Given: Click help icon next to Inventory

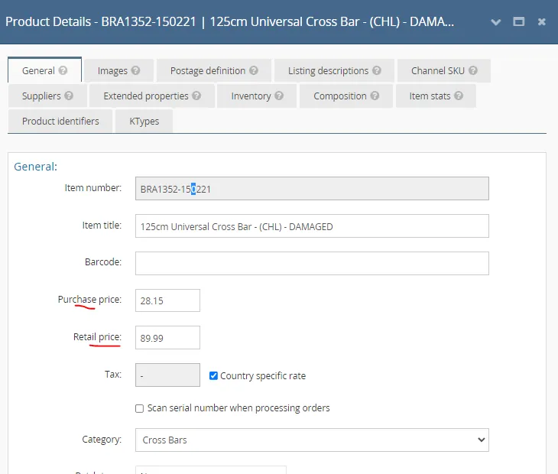Looking at the screenshot, I should (279, 96).
